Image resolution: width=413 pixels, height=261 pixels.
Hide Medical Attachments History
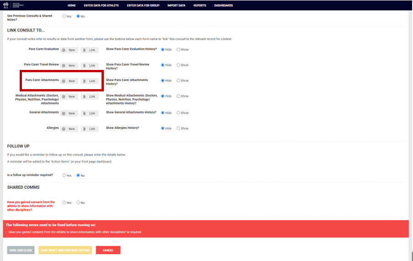[162, 96]
